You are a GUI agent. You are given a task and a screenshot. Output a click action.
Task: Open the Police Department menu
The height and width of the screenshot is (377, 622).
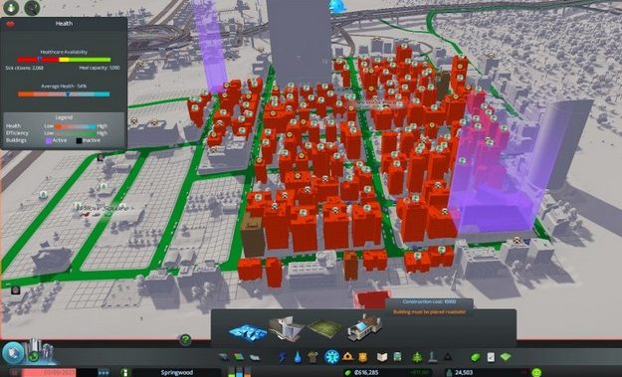click(x=363, y=357)
